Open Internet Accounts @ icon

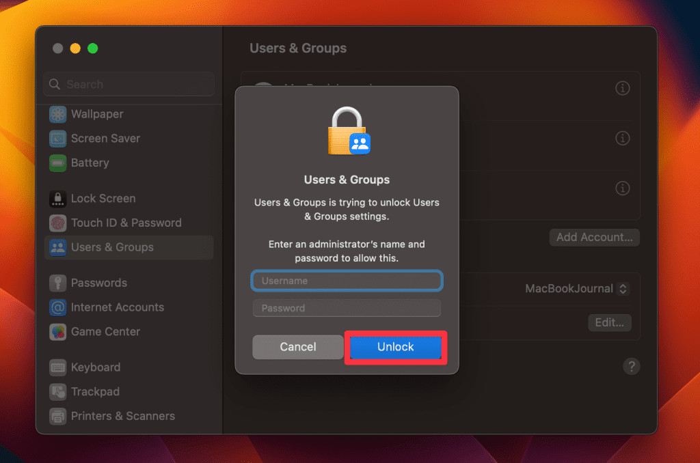coord(58,307)
